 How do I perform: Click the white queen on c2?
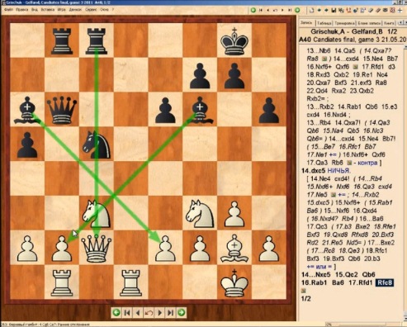97,248
